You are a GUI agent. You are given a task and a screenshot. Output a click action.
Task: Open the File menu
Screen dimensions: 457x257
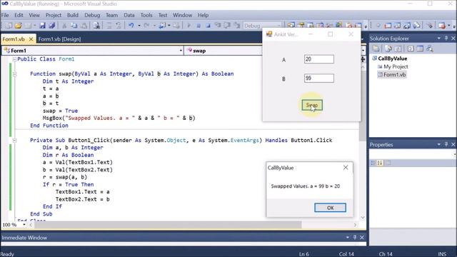point(5,15)
